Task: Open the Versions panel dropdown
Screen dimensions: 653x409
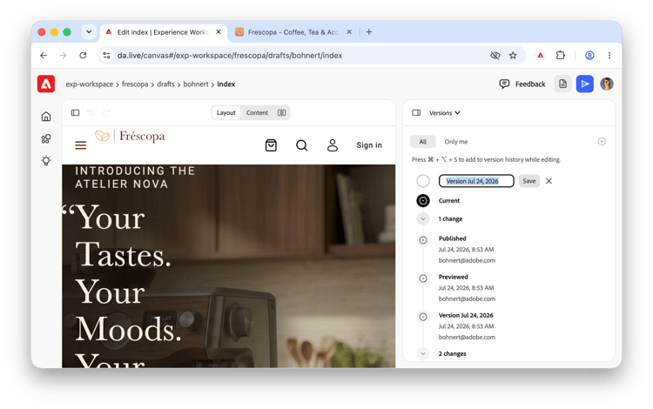Action: (445, 113)
